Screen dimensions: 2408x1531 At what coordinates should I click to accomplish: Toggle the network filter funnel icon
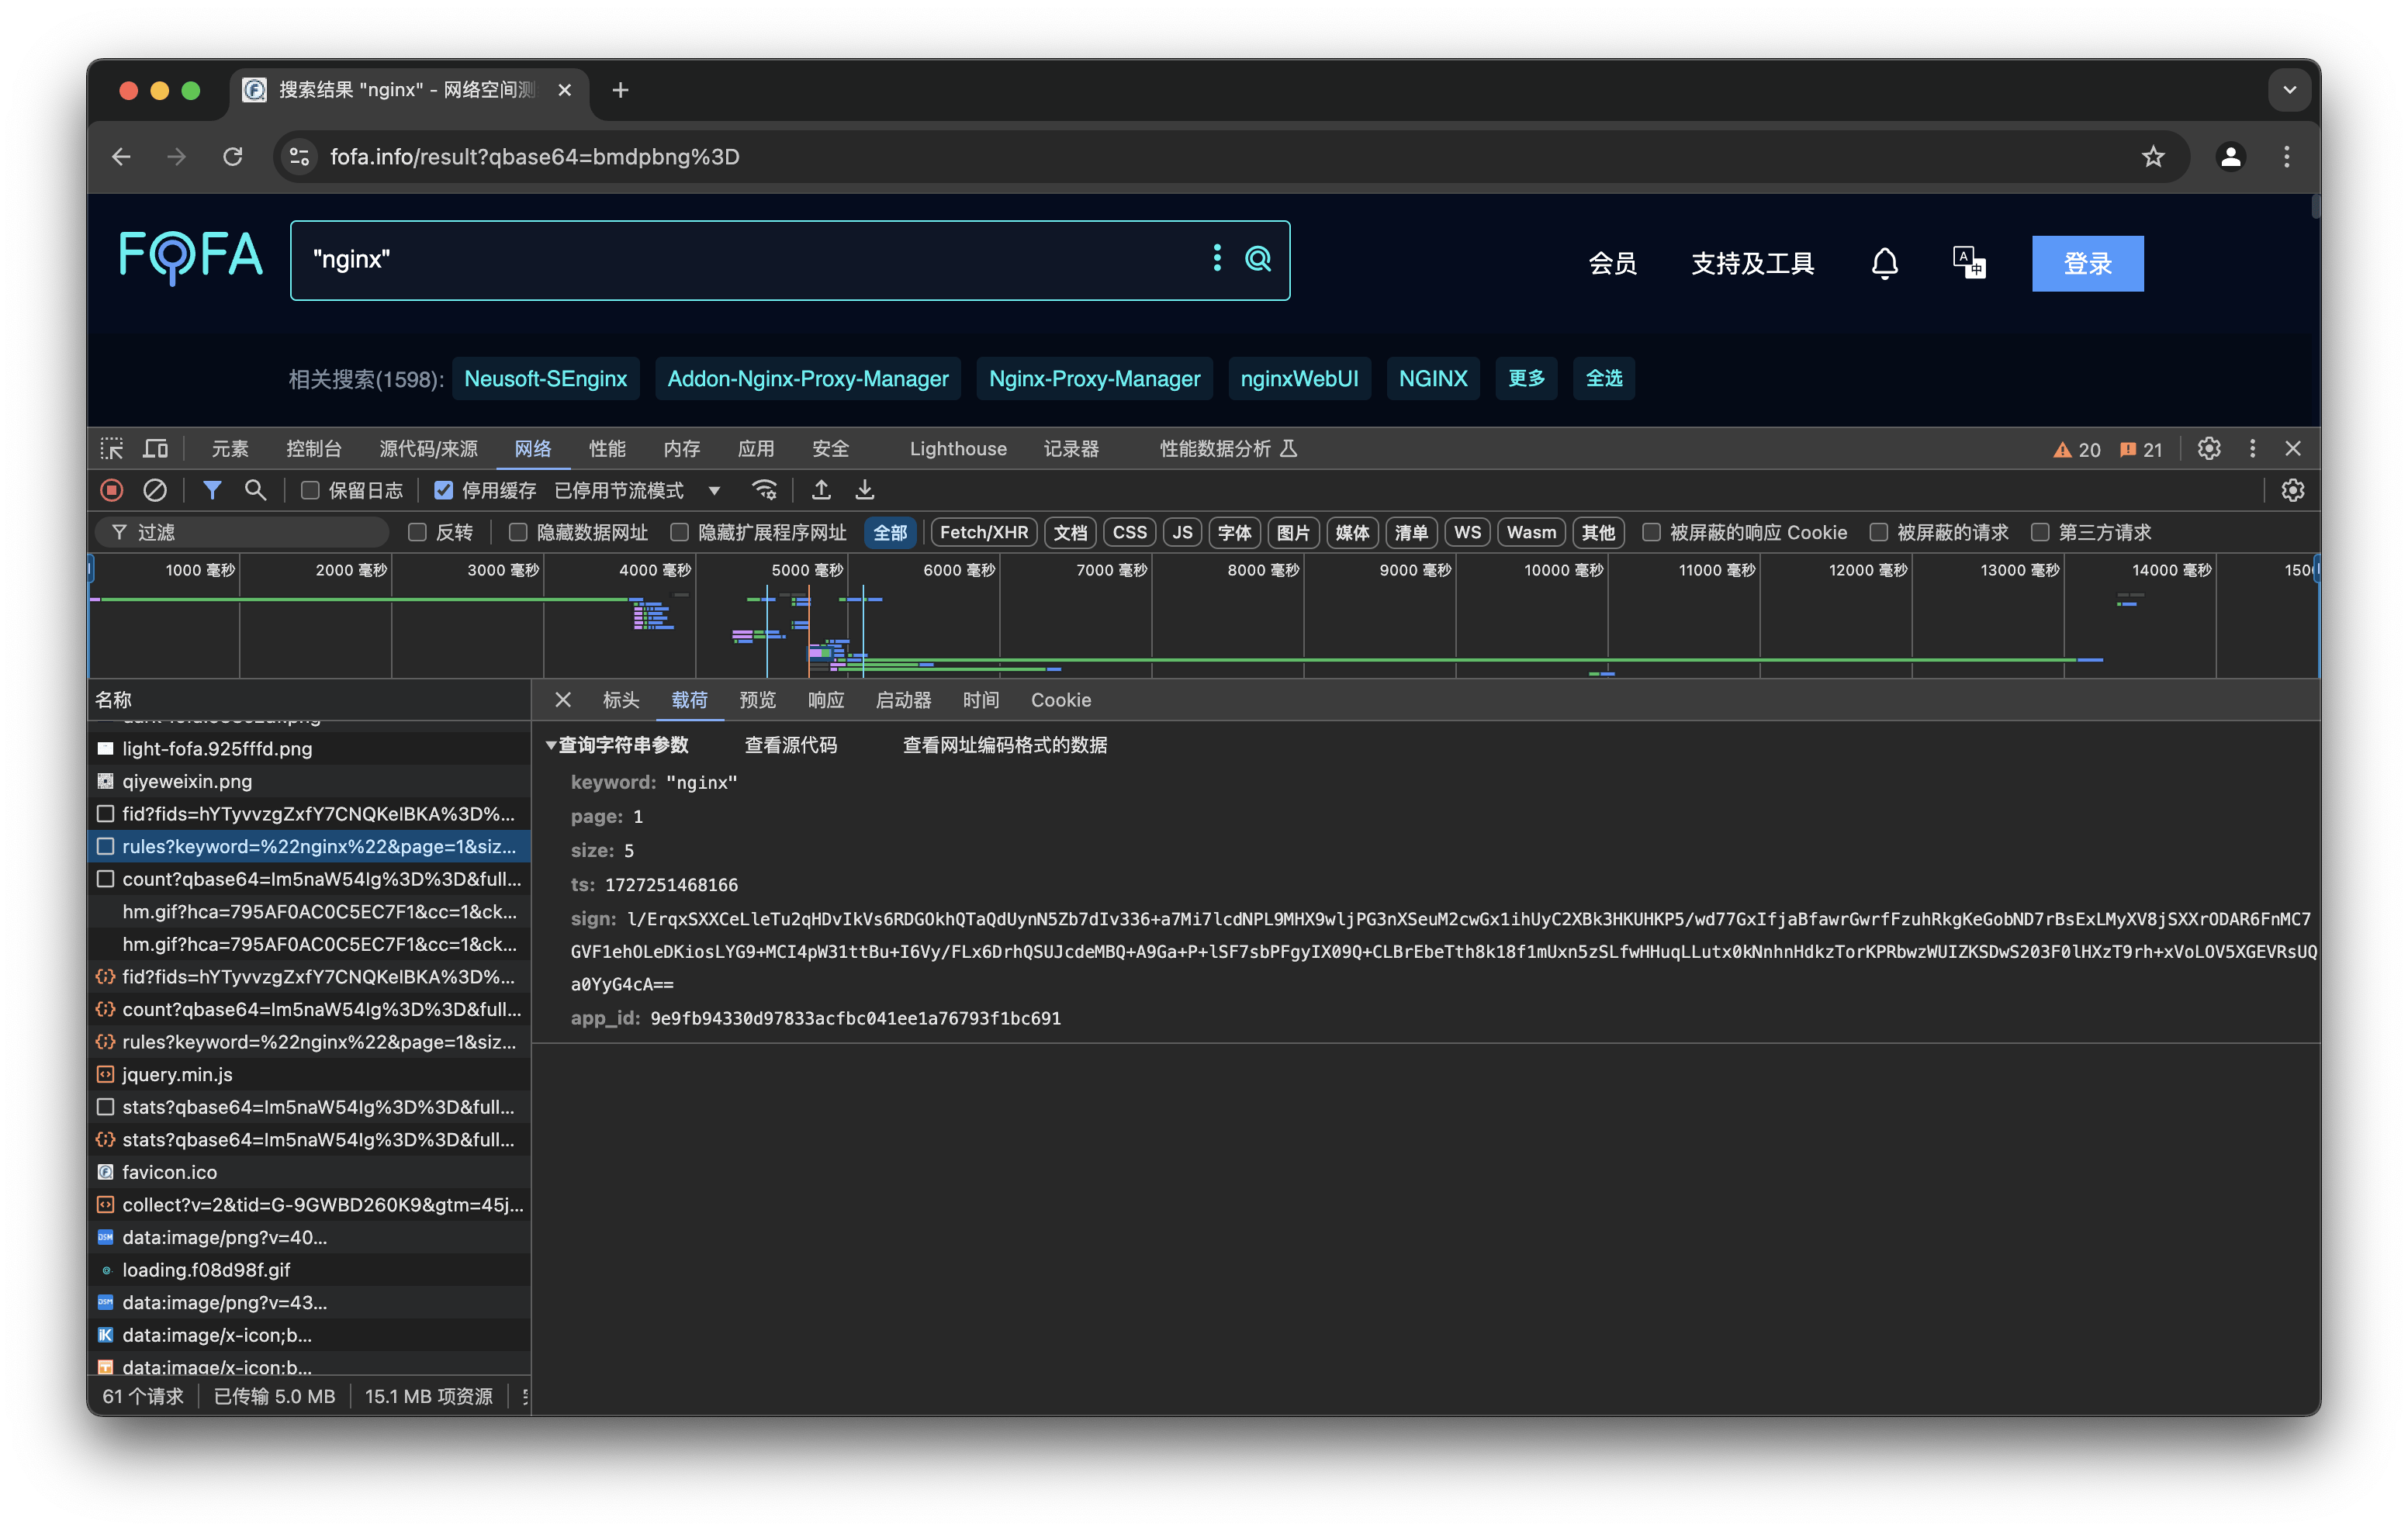(212, 490)
